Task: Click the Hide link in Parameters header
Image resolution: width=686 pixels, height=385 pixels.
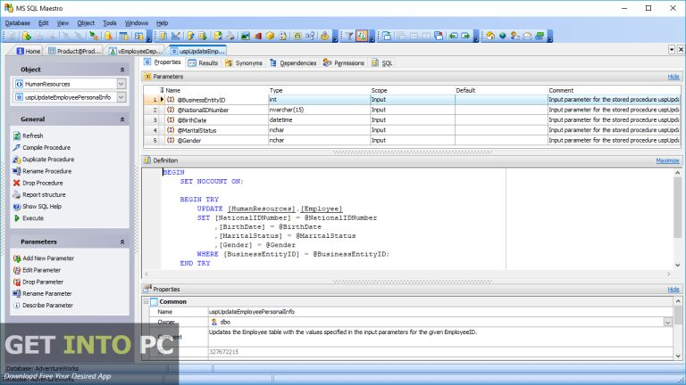Action: click(x=673, y=77)
